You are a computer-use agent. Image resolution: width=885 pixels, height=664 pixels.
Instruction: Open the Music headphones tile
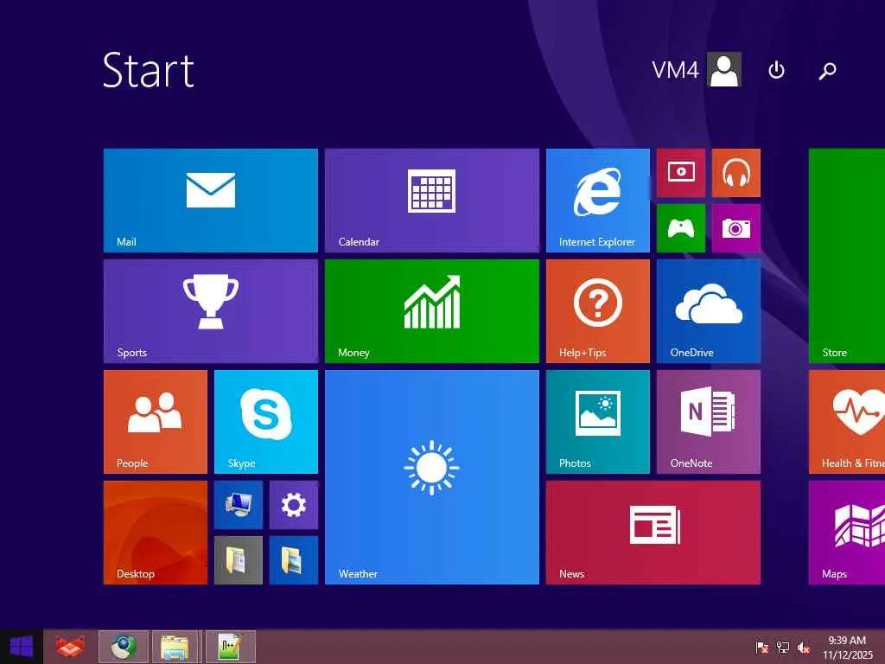(x=736, y=173)
